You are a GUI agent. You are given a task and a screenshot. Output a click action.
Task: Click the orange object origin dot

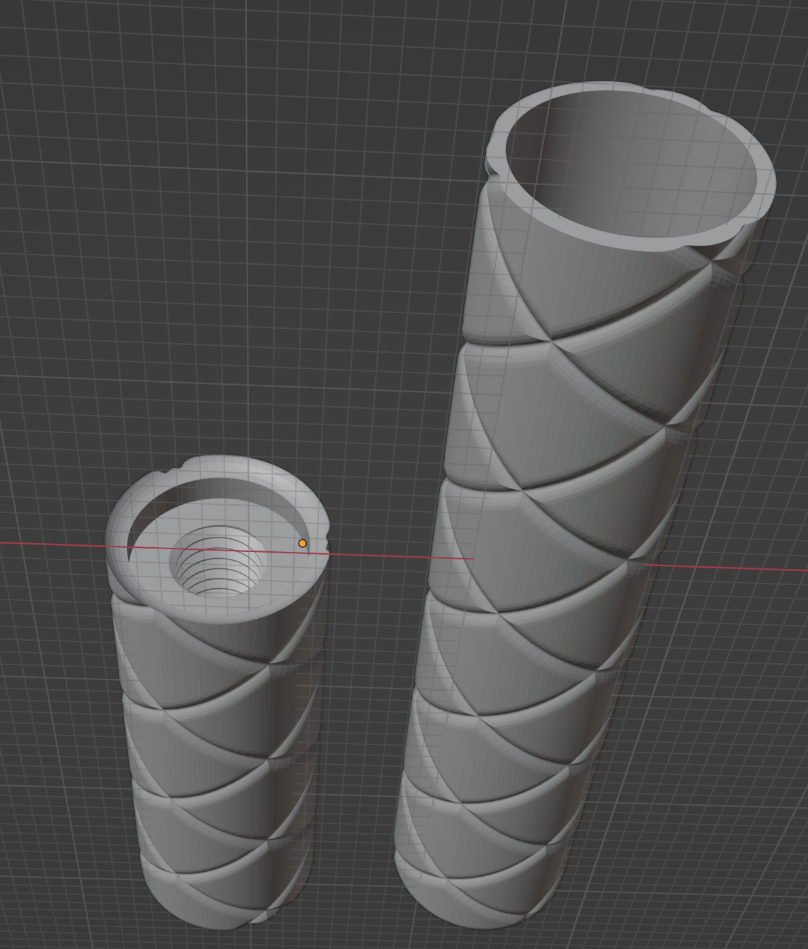tap(303, 543)
